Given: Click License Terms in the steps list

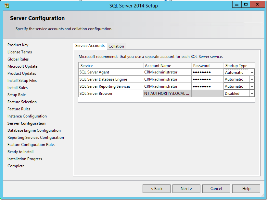Looking at the screenshot, I should [19, 52].
